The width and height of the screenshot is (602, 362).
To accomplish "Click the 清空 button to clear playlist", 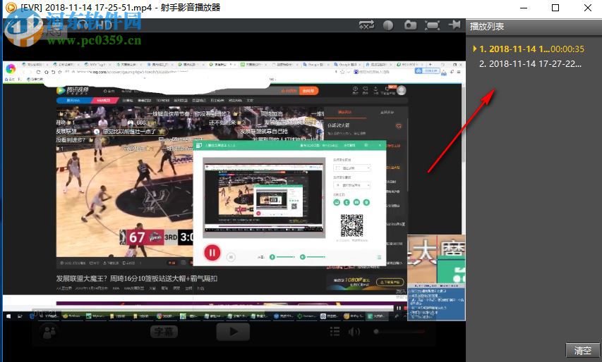I will click(x=582, y=351).
